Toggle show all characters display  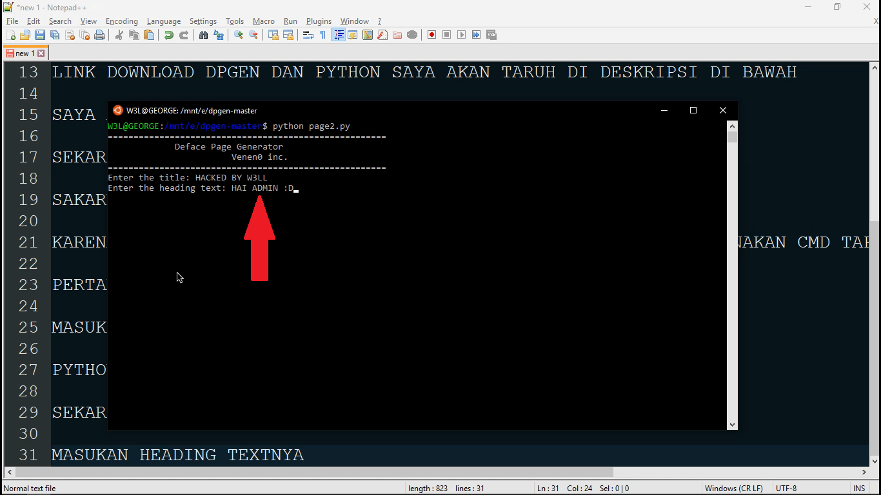(322, 35)
